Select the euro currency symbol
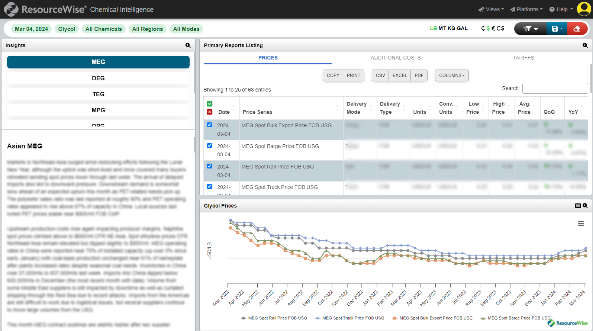 tap(493, 28)
